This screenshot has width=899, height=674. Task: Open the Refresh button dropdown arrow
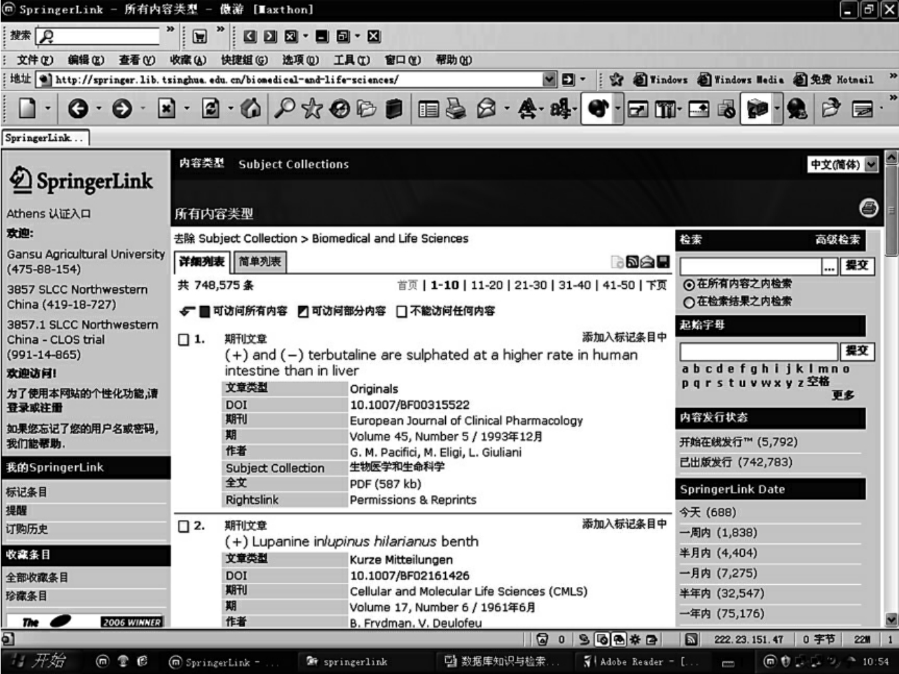(x=230, y=109)
